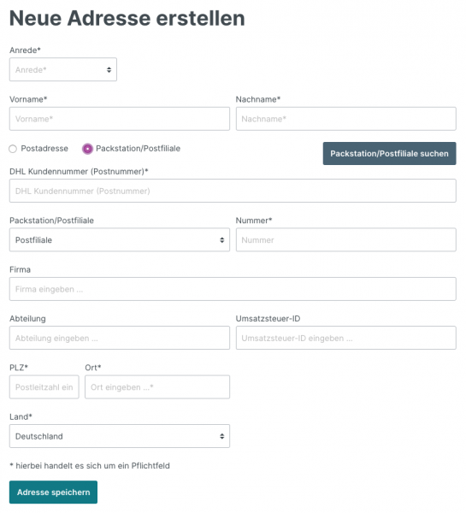
Task: Click the Packstation/Postfiliale suchen button
Action: point(389,153)
